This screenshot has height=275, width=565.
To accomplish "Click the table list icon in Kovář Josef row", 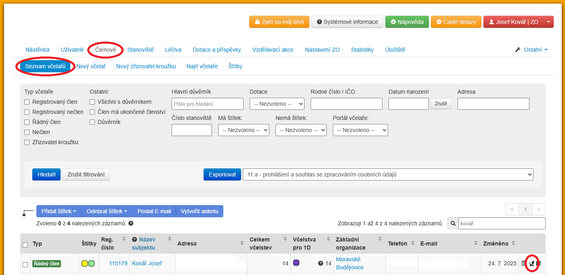I will [524, 263].
